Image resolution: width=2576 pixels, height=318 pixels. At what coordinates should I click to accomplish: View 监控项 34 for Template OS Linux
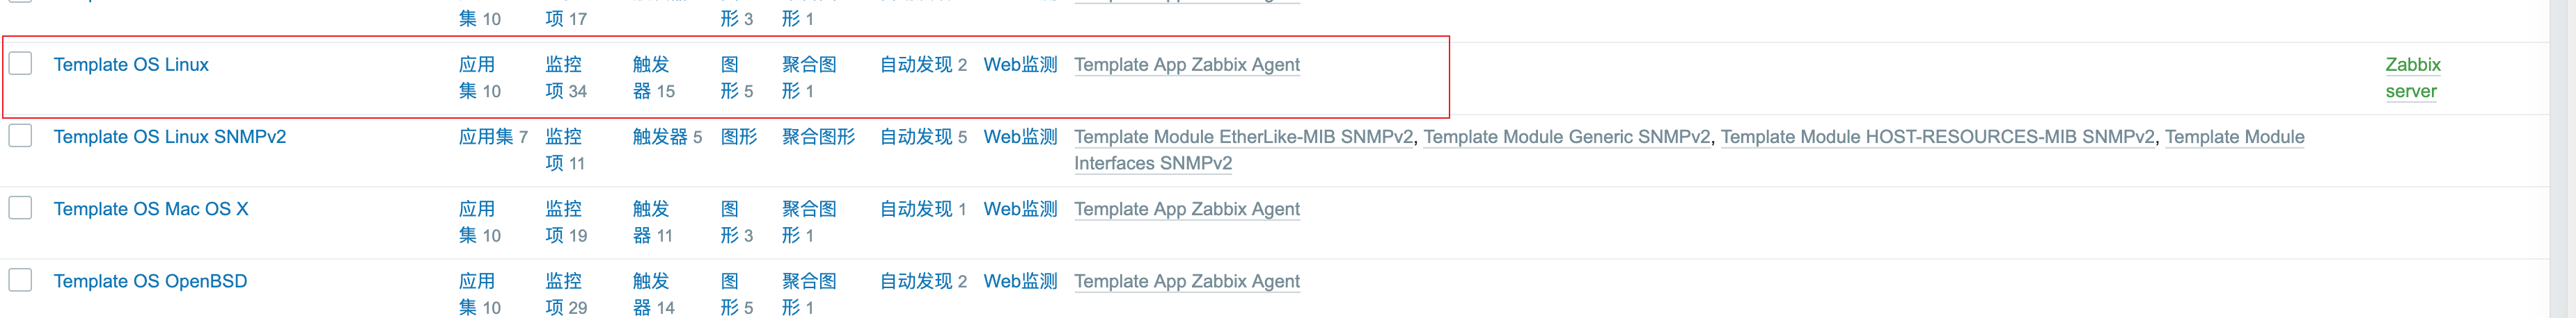pyautogui.click(x=563, y=77)
